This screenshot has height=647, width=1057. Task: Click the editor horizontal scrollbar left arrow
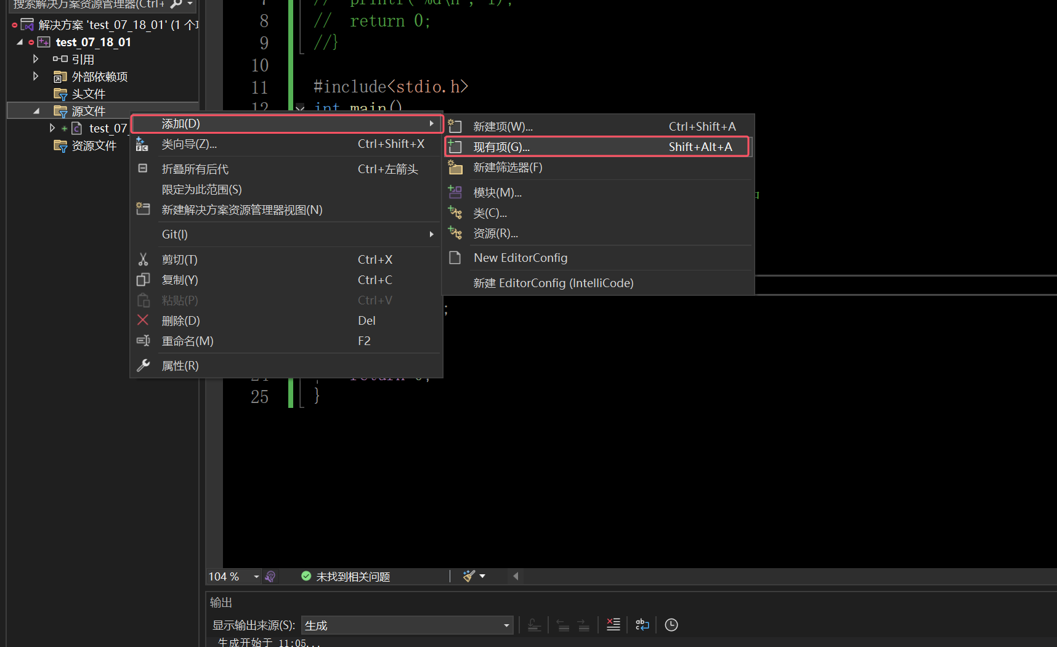pyautogui.click(x=516, y=576)
